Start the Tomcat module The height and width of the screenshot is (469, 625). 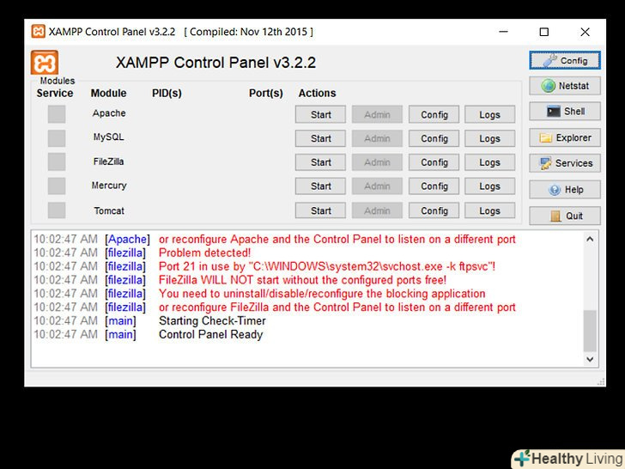pyautogui.click(x=320, y=210)
